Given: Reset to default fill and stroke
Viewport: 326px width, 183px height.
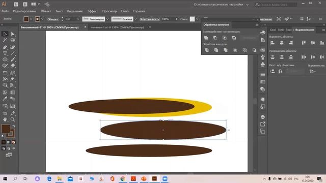Looking at the screenshot, I should point(3,136).
